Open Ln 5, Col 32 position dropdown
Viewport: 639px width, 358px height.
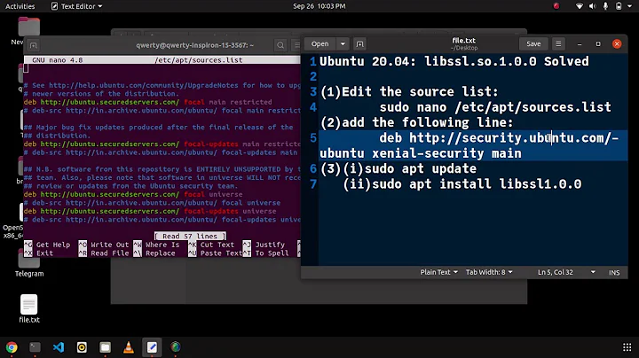pyautogui.click(x=566, y=272)
